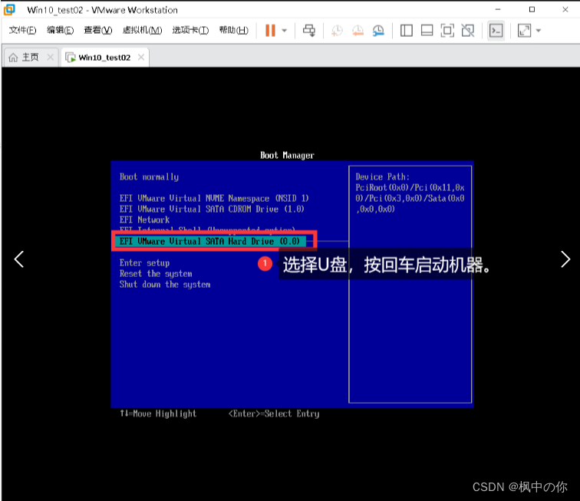The height and width of the screenshot is (501, 580).
Task: Click the Unity mode icon
Action: (468, 31)
